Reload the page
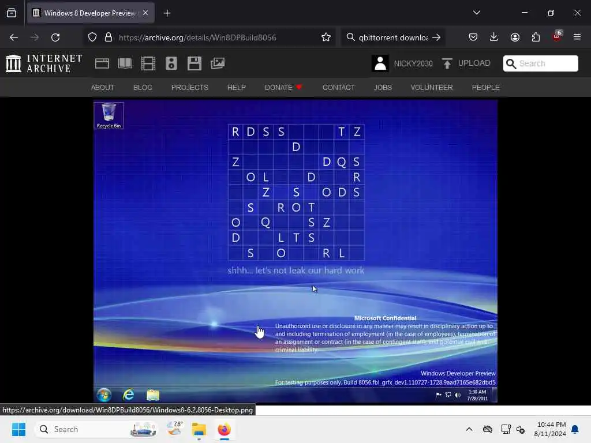This screenshot has height=443, width=591. click(55, 37)
